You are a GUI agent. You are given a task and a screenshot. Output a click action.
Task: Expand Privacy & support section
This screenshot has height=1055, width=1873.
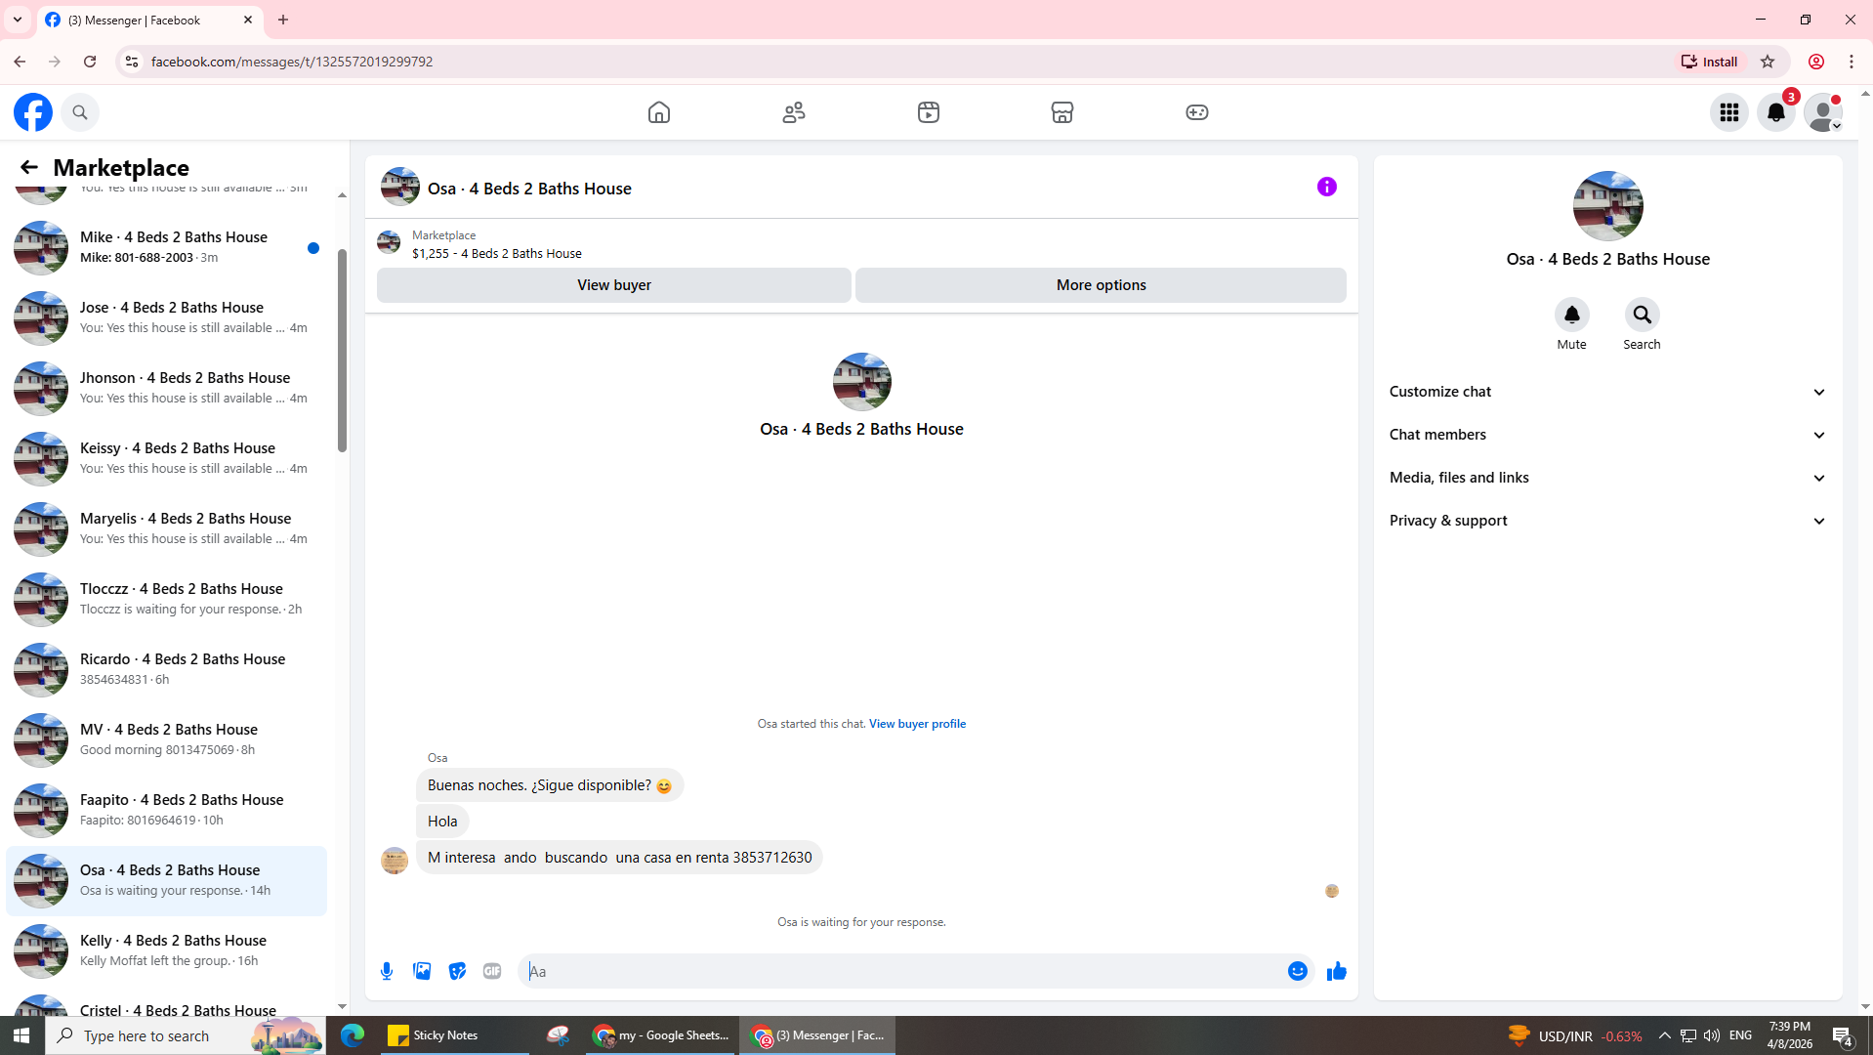tap(1607, 521)
